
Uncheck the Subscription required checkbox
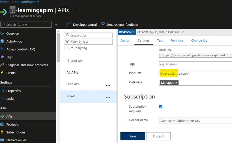tap(161, 107)
